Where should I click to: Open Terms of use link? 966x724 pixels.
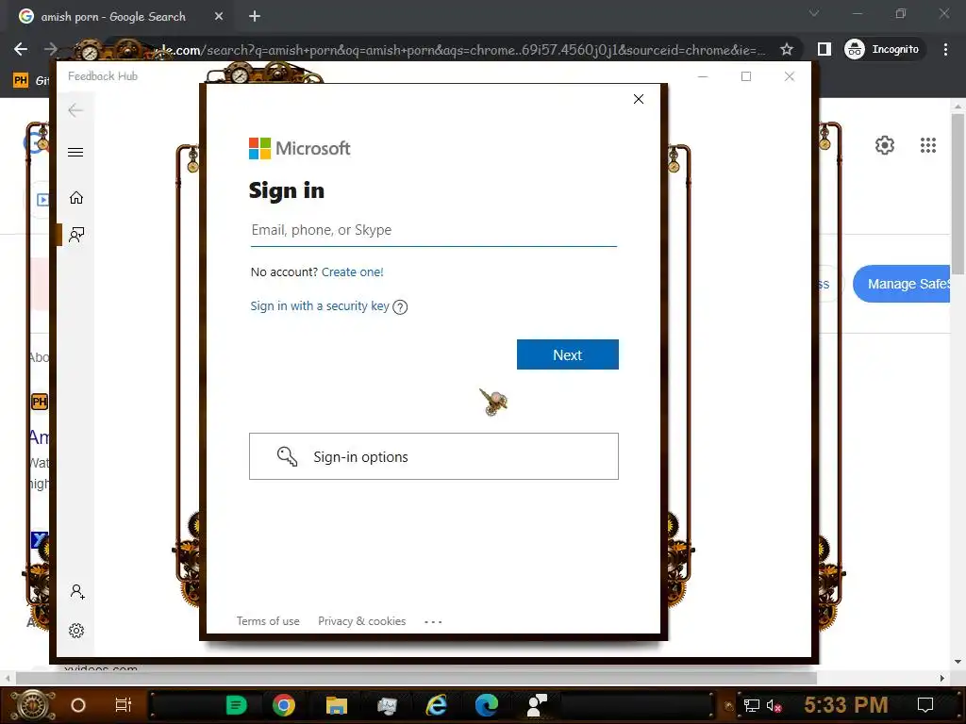point(268,621)
